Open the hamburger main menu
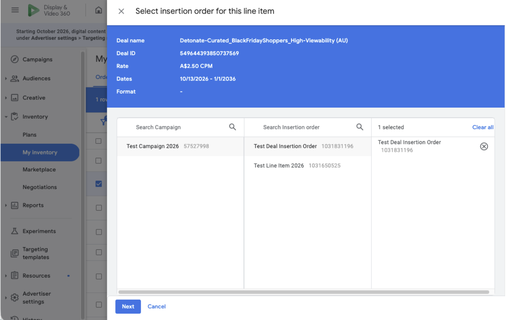The width and height of the screenshot is (507, 320). point(15,10)
